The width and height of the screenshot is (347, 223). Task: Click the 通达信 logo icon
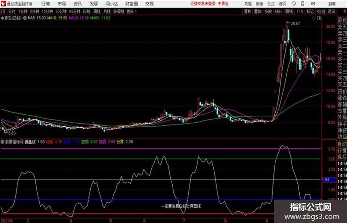pos(3,4)
